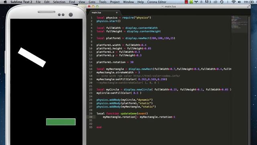
Task: Open the volume control menu
Action: (x=239, y=2)
